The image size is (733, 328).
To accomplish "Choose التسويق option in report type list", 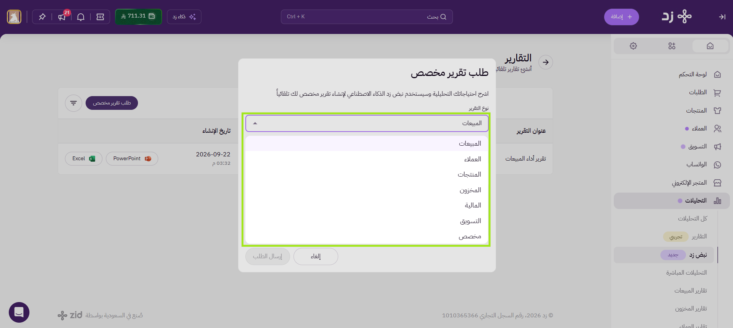I will click(x=366, y=221).
